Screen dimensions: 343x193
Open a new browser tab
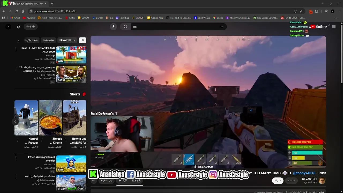click(x=52, y=3)
